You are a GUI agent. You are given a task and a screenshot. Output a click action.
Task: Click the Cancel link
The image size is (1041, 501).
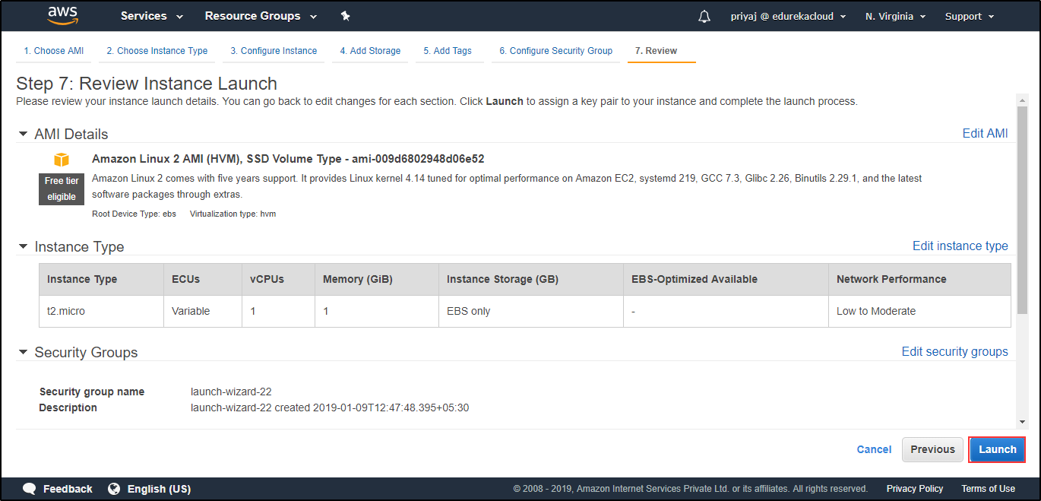coord(874,449)
